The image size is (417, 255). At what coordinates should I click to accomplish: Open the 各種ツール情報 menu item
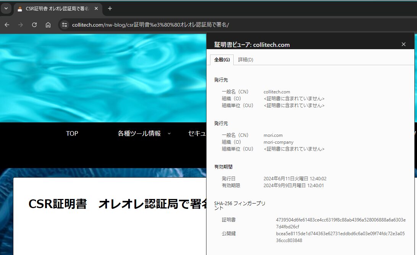(x=139, y=133)
